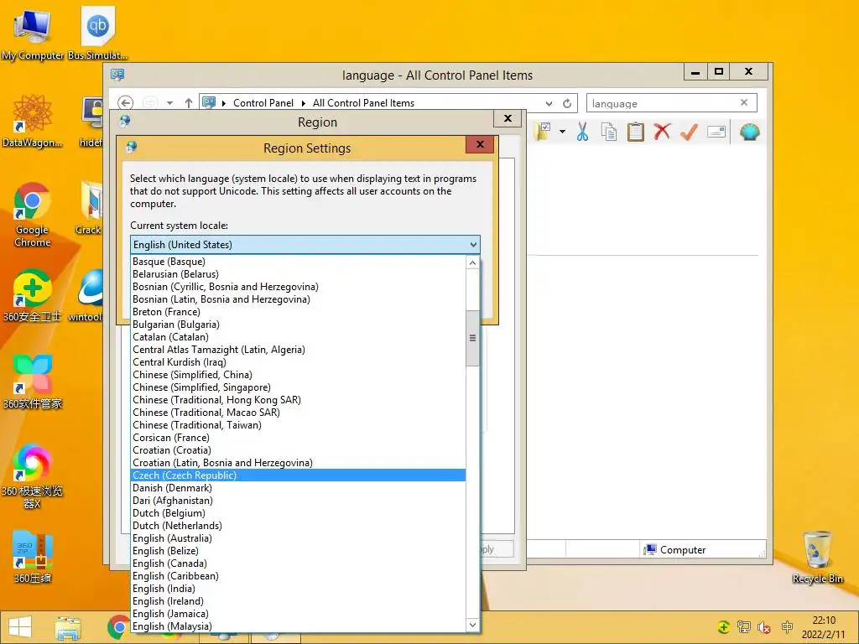859x644 pixels.
Task: Select the 360软件管家 desktop shortcut
Action: [33, 382]
